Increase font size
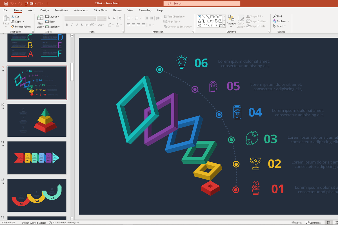Image resolution: width=338 pixels, height=225 pixels. pos(109,18)
